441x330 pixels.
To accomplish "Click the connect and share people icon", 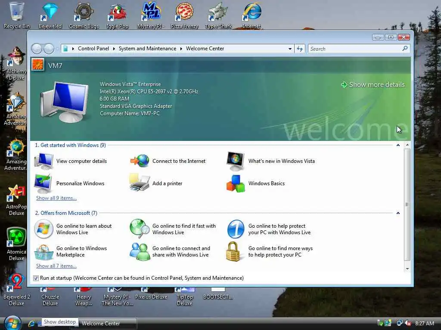I will click(x=140, y=252).
